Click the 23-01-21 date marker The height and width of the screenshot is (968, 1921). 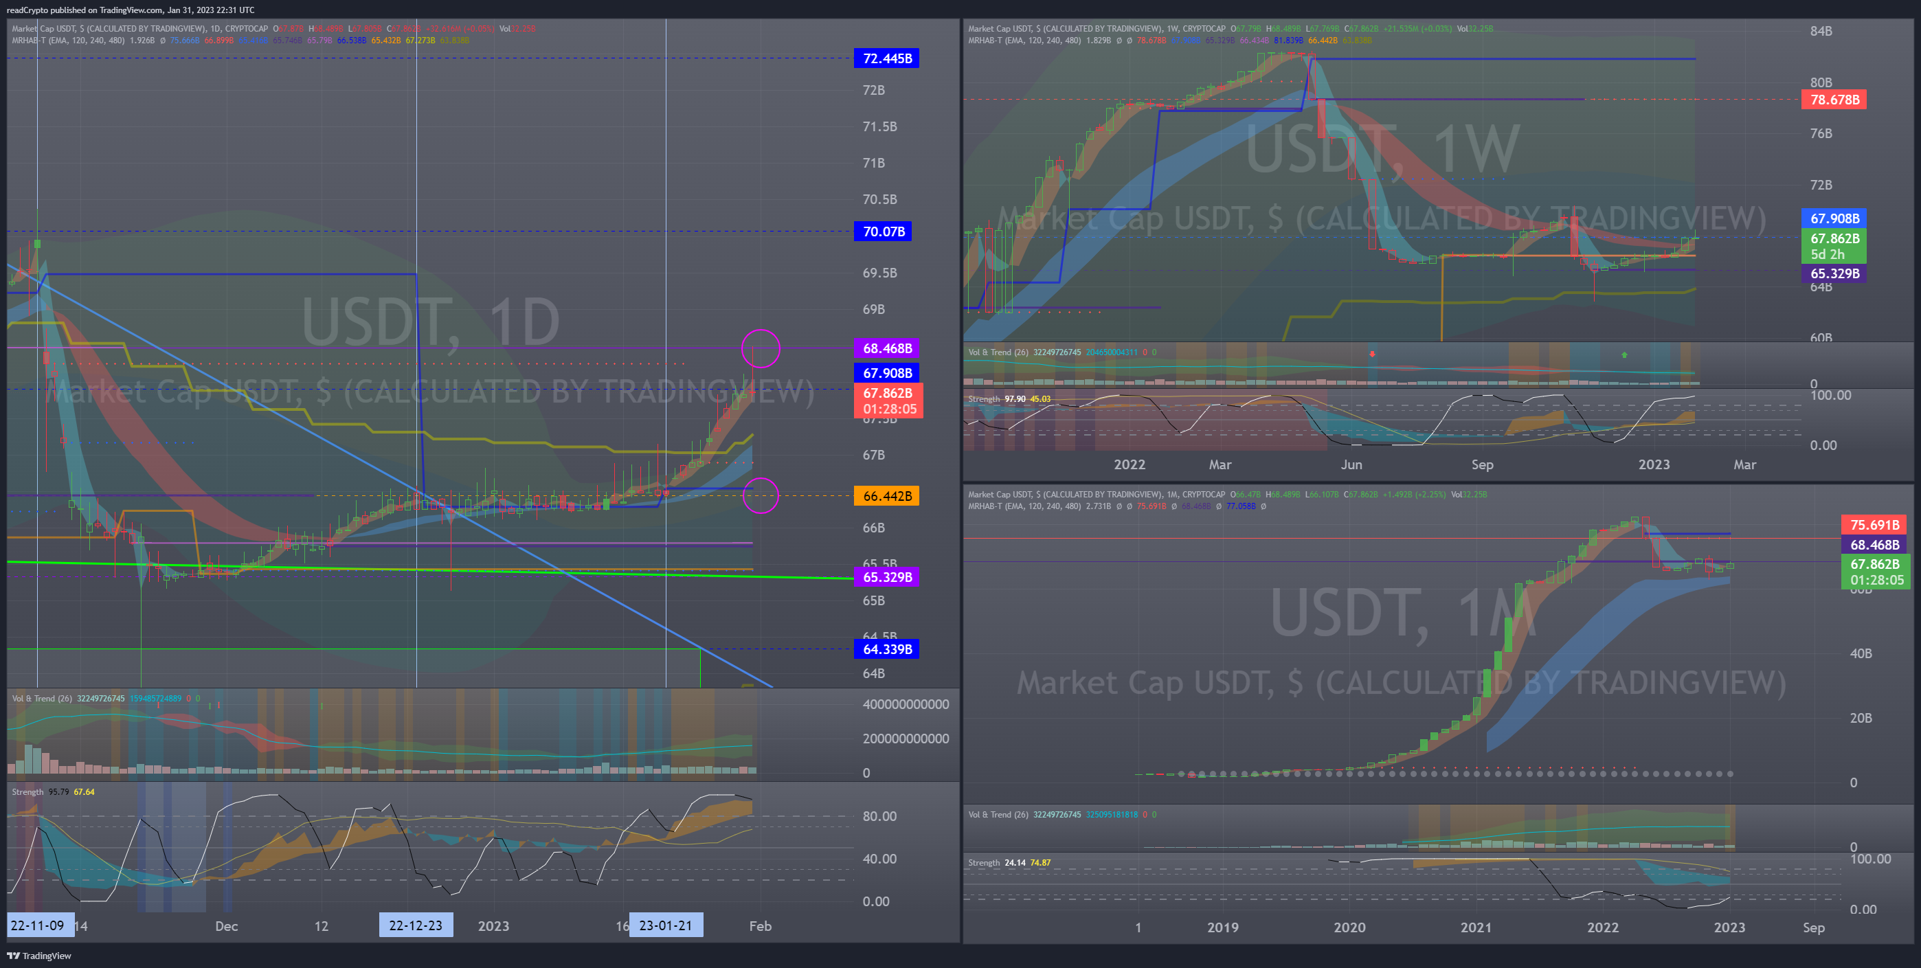666,925
